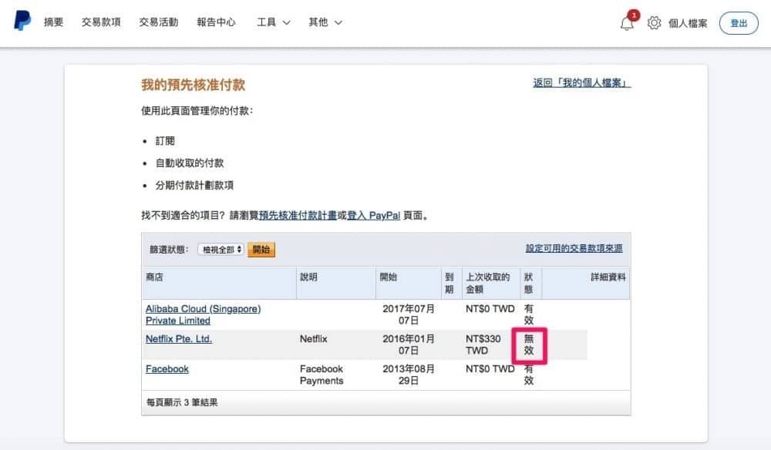Select date 2017年07月07日 cell
This screenshot has height=450, width=771.
pos(408,314)
